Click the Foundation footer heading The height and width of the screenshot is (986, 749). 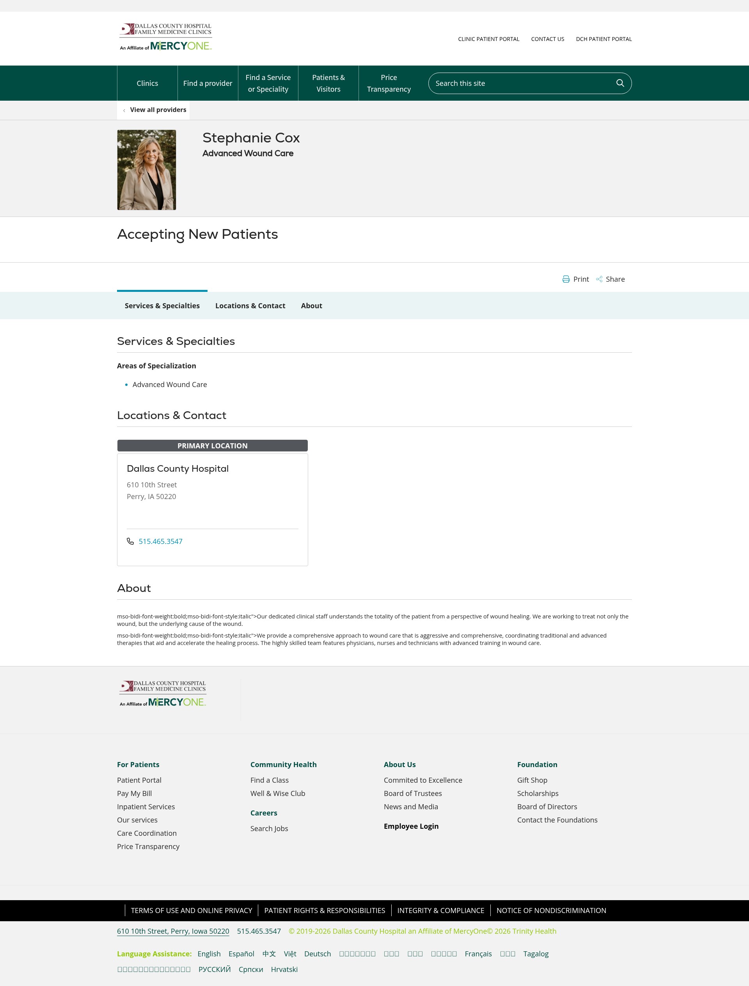pos(537,764)
